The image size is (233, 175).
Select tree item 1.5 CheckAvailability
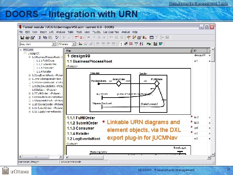(x=47, y=86)
